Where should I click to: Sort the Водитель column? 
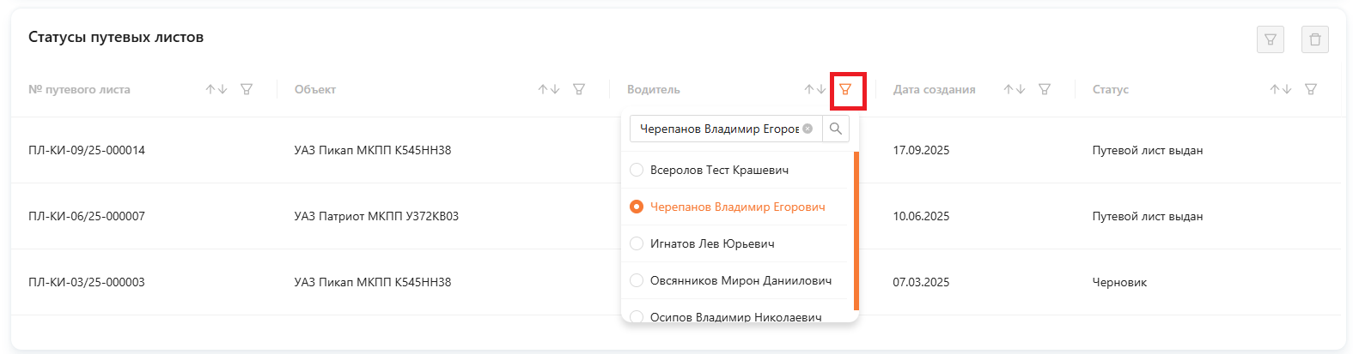(x=814, y=89)
